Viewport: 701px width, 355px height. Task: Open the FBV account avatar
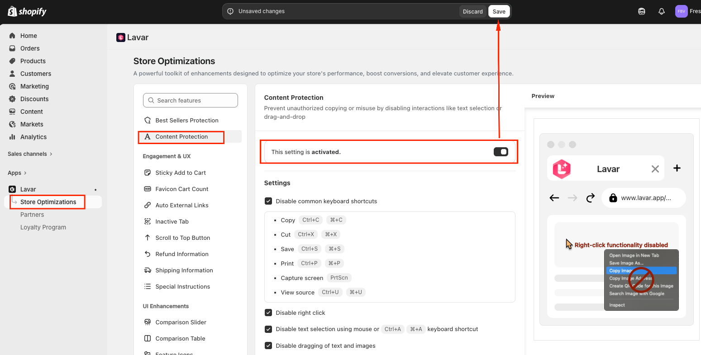pyautogui.click(x=682, y=11)
